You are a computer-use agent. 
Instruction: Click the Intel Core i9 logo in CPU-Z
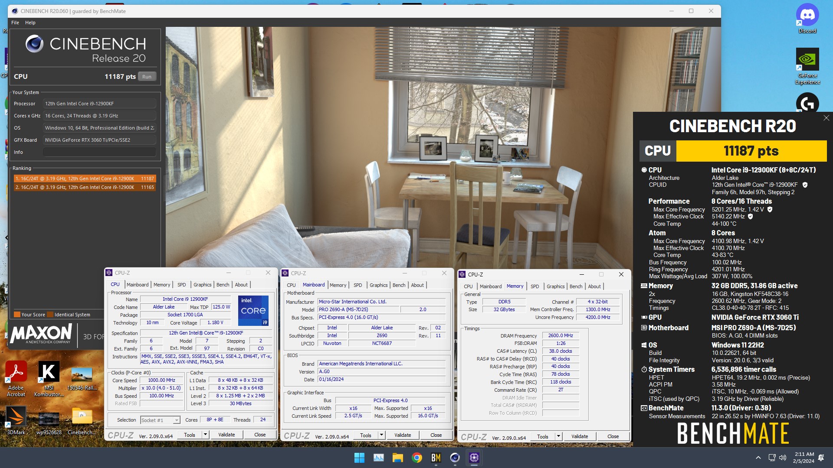pyautogui.click(x=253, y=310)
